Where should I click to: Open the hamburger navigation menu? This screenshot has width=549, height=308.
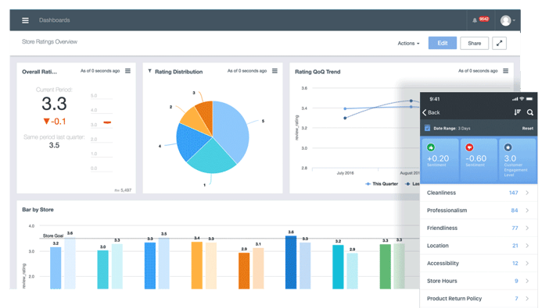tap(25, 20)
